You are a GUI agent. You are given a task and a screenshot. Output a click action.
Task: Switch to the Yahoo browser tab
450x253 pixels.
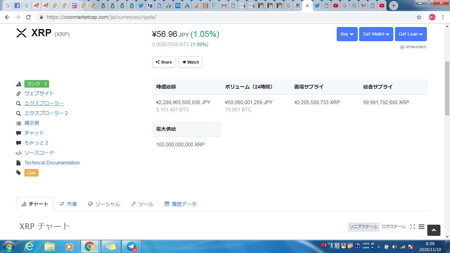[x=363, y=6]
